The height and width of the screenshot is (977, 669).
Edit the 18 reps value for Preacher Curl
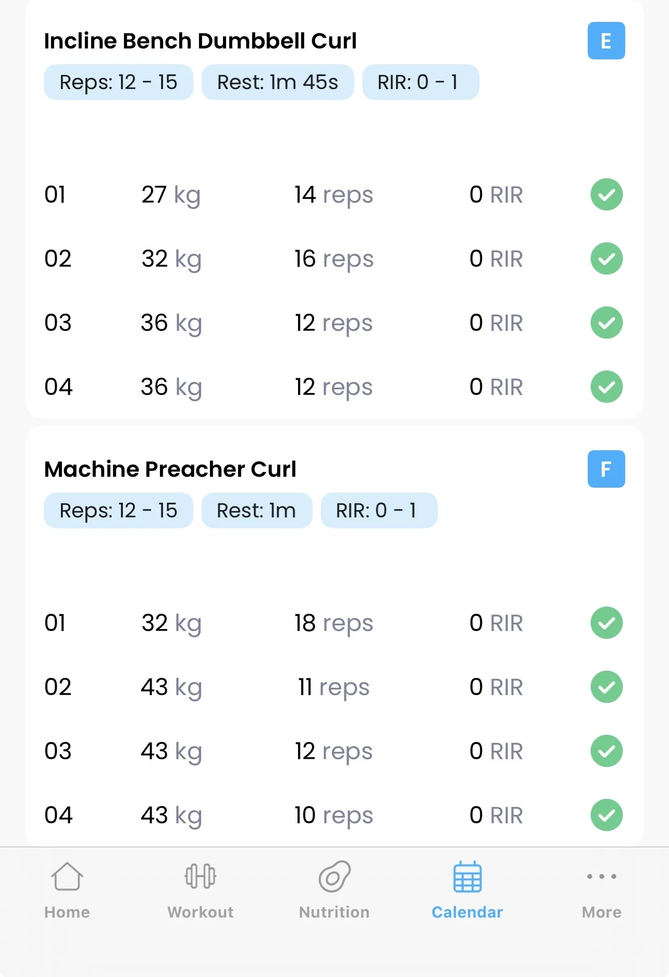333,623
